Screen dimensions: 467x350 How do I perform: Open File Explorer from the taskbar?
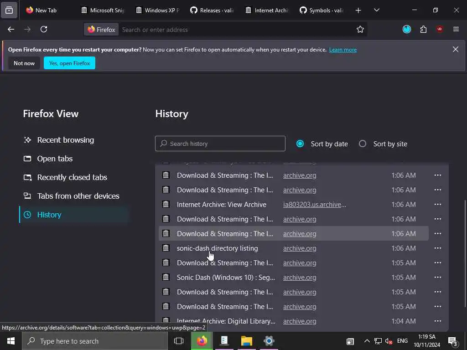pyautogui.click(x=247, y=341)
